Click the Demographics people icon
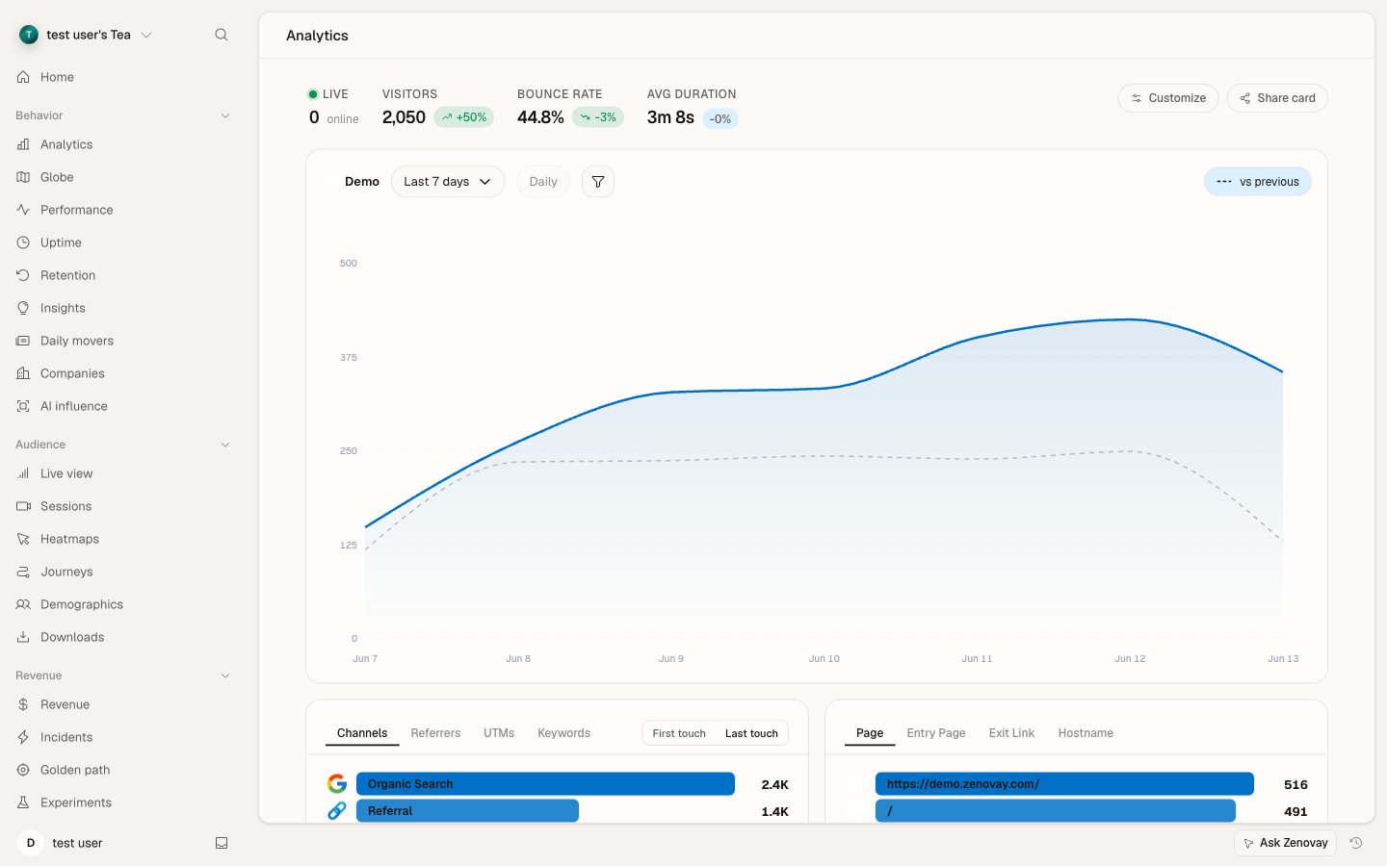The height and width of the screenshot is (866, 1387). coord(23,604)
